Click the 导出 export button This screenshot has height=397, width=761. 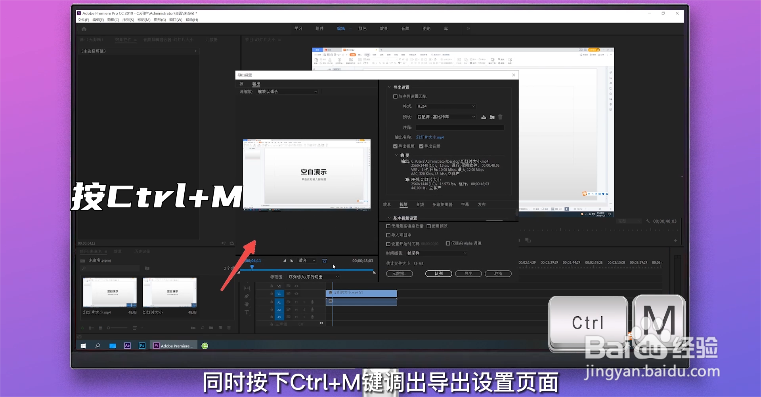(x=468, y=274)
